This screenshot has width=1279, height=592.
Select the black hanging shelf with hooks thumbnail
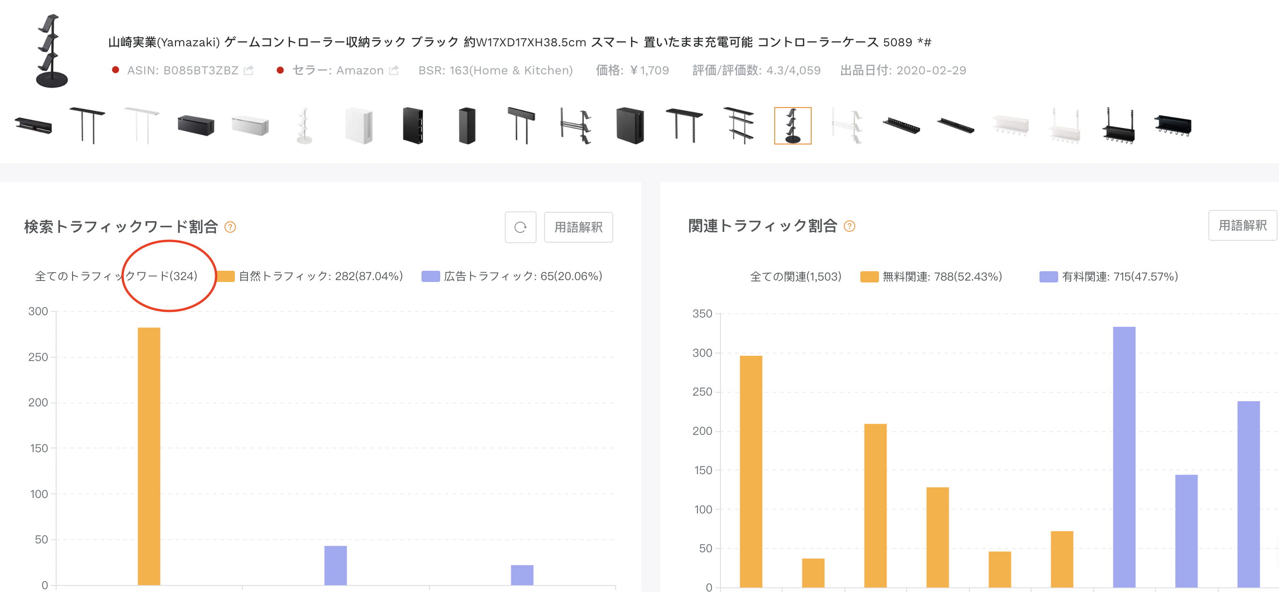point(1119,125)
